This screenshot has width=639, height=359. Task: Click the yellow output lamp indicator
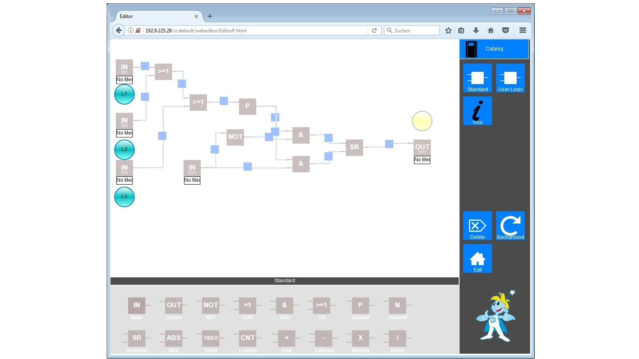[422, 121]
